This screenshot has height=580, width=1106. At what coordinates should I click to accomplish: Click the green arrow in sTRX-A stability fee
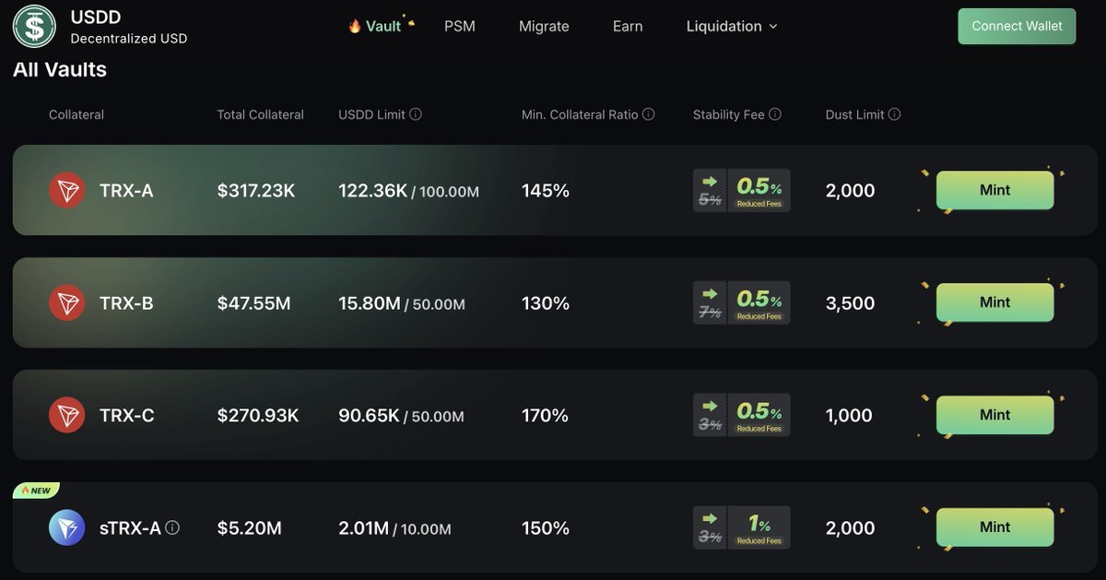[710, 519]
